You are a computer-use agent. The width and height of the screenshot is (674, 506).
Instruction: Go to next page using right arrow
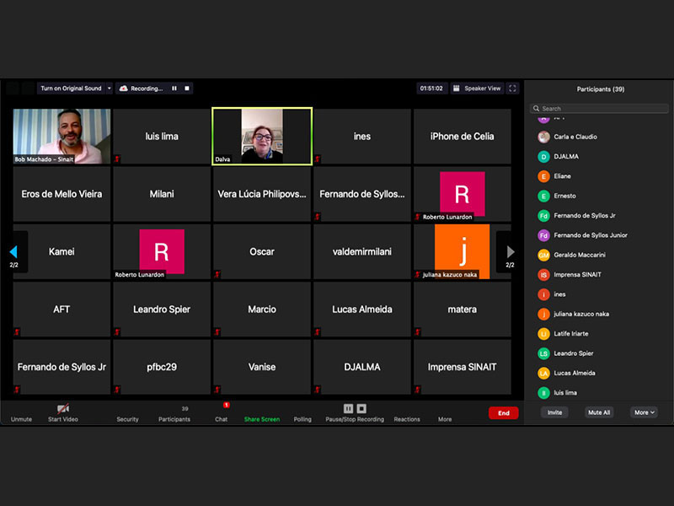510,251
